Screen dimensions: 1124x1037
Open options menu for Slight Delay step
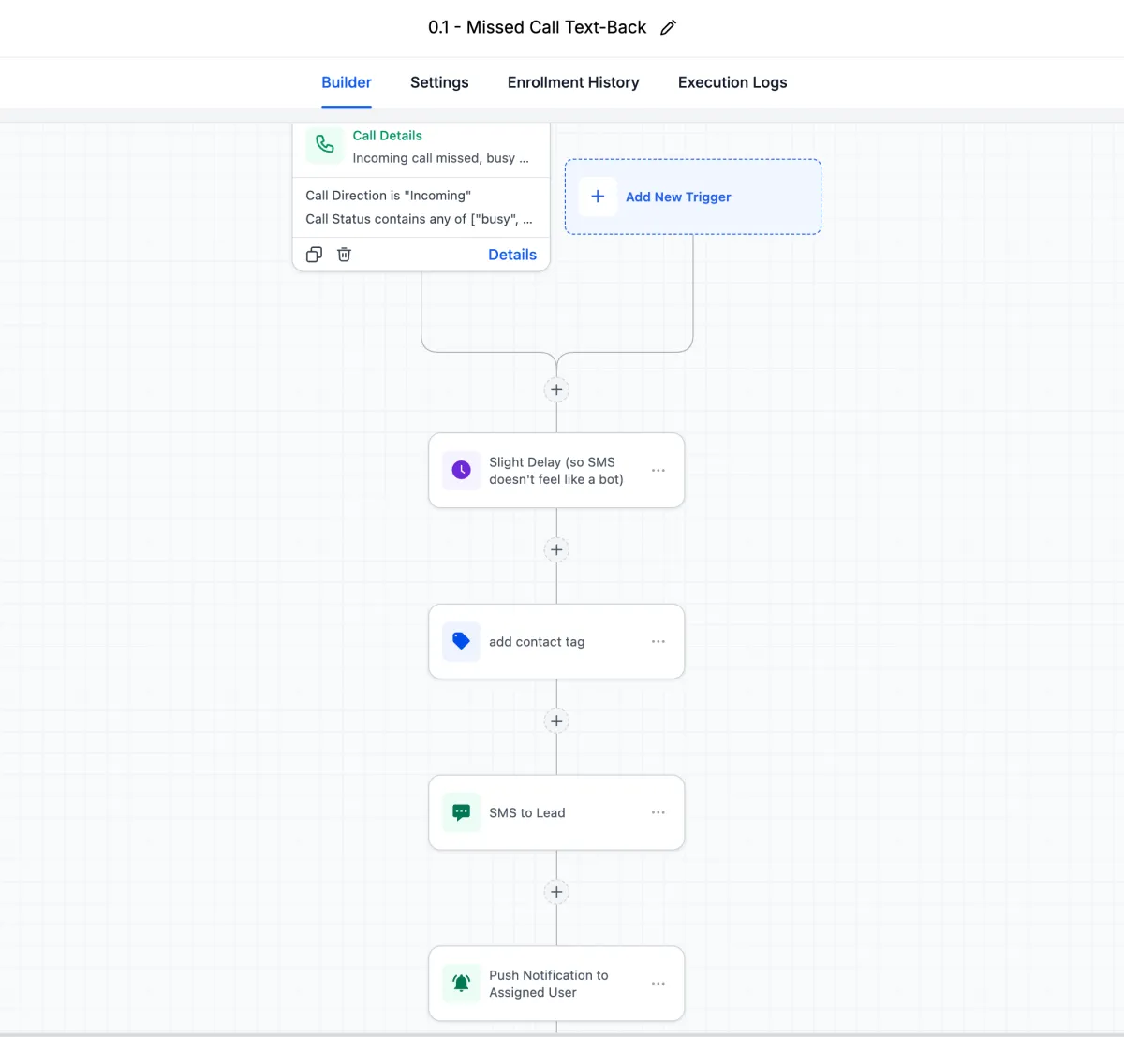pos(658,471)
